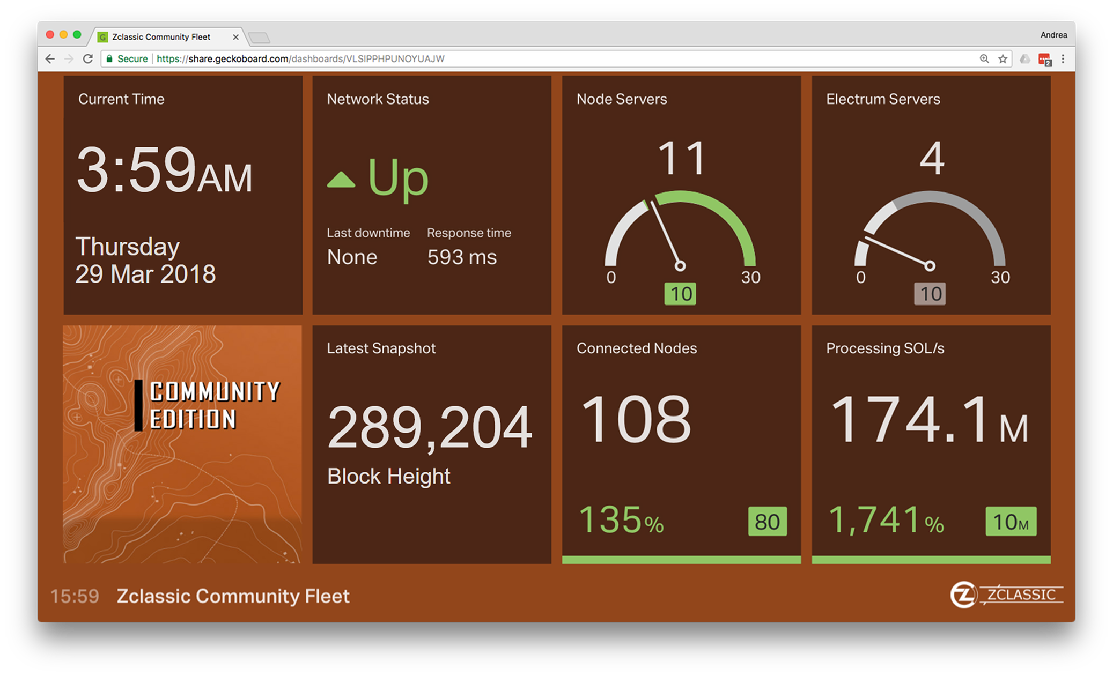The height and width of the screenshot is (676, 1113).
Task: Close the Zclassic Community Fleet tab
Action: tap(235, 37)
